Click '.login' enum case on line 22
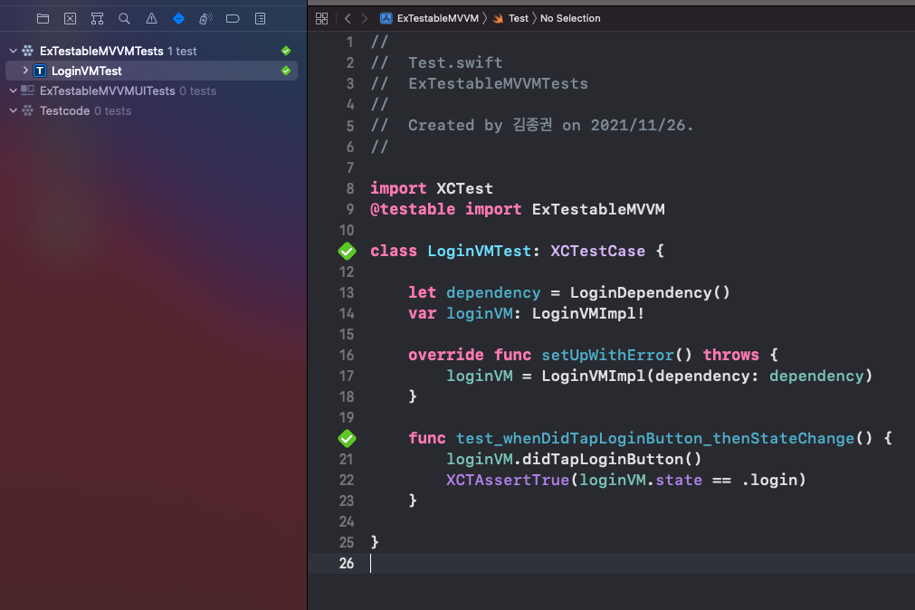The height and width of the screenshot is (610, 915). 770,480
